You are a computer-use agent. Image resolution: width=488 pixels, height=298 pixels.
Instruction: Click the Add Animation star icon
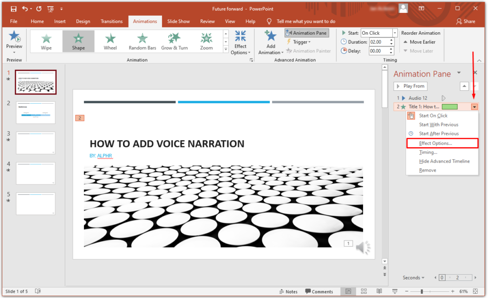(271, 37)
